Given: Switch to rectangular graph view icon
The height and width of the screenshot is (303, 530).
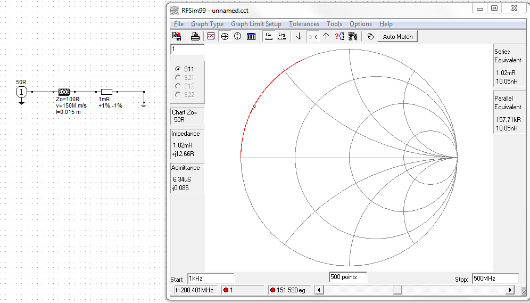Looking at the screenshot, I should click(x=211, y=36).
